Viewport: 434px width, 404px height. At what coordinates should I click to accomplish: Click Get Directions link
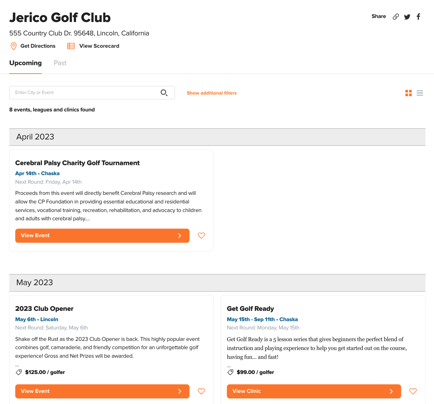[x=38, y=46]
